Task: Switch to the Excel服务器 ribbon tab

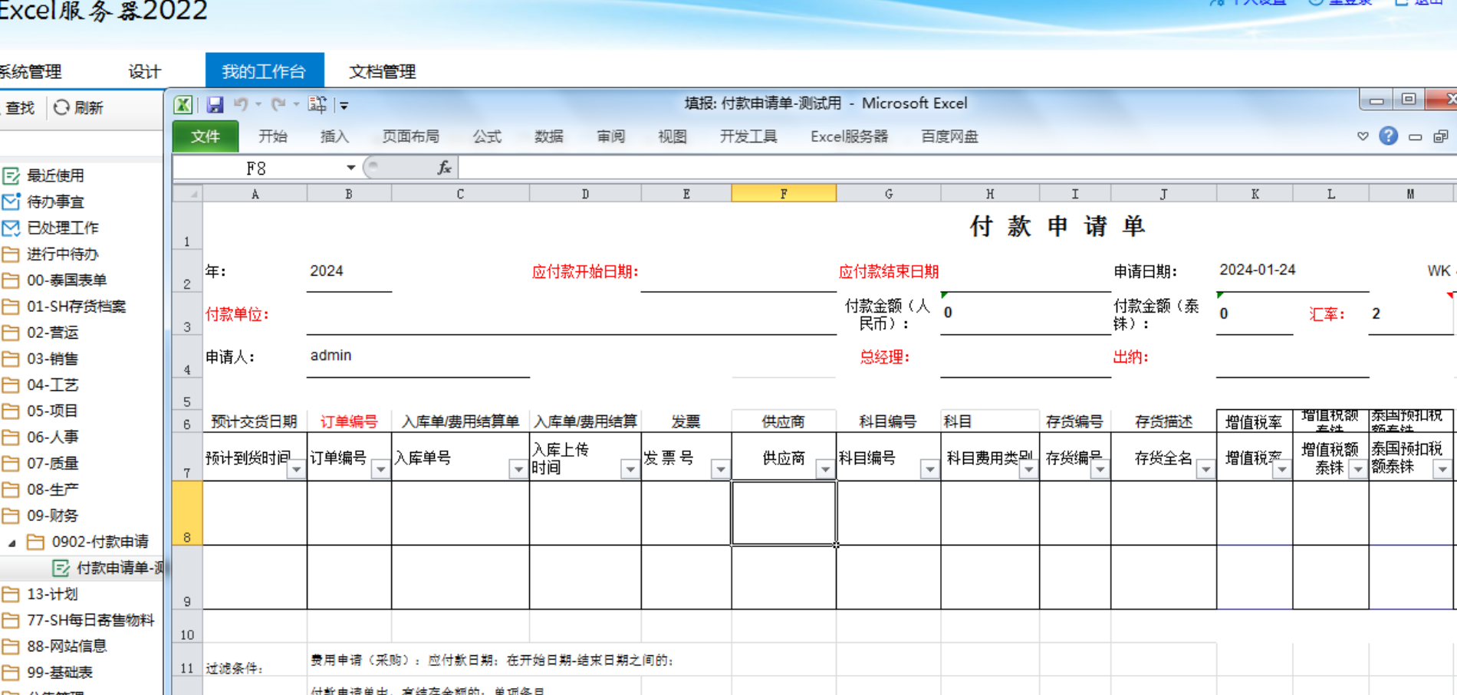Action: pyautogui.click(x=849, y=136)
